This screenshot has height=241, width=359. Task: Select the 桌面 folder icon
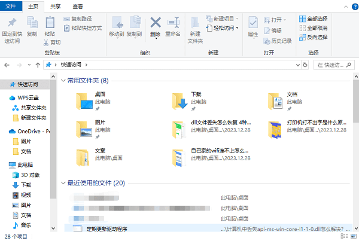tap(84, 102)
